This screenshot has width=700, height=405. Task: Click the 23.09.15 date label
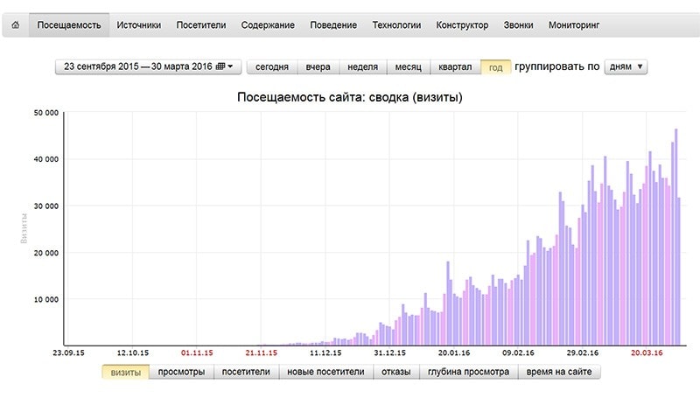(x=68, y=353)
